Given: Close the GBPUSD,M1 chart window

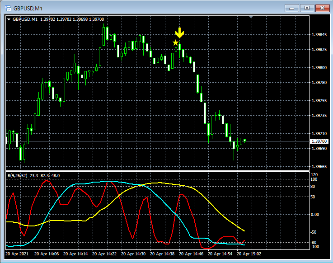Looking at the screenshot, I should point(322,8).
